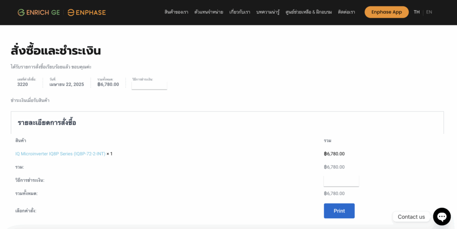Open the chat messenger bubble icon

pyautogui.click(x=441, y=217)
